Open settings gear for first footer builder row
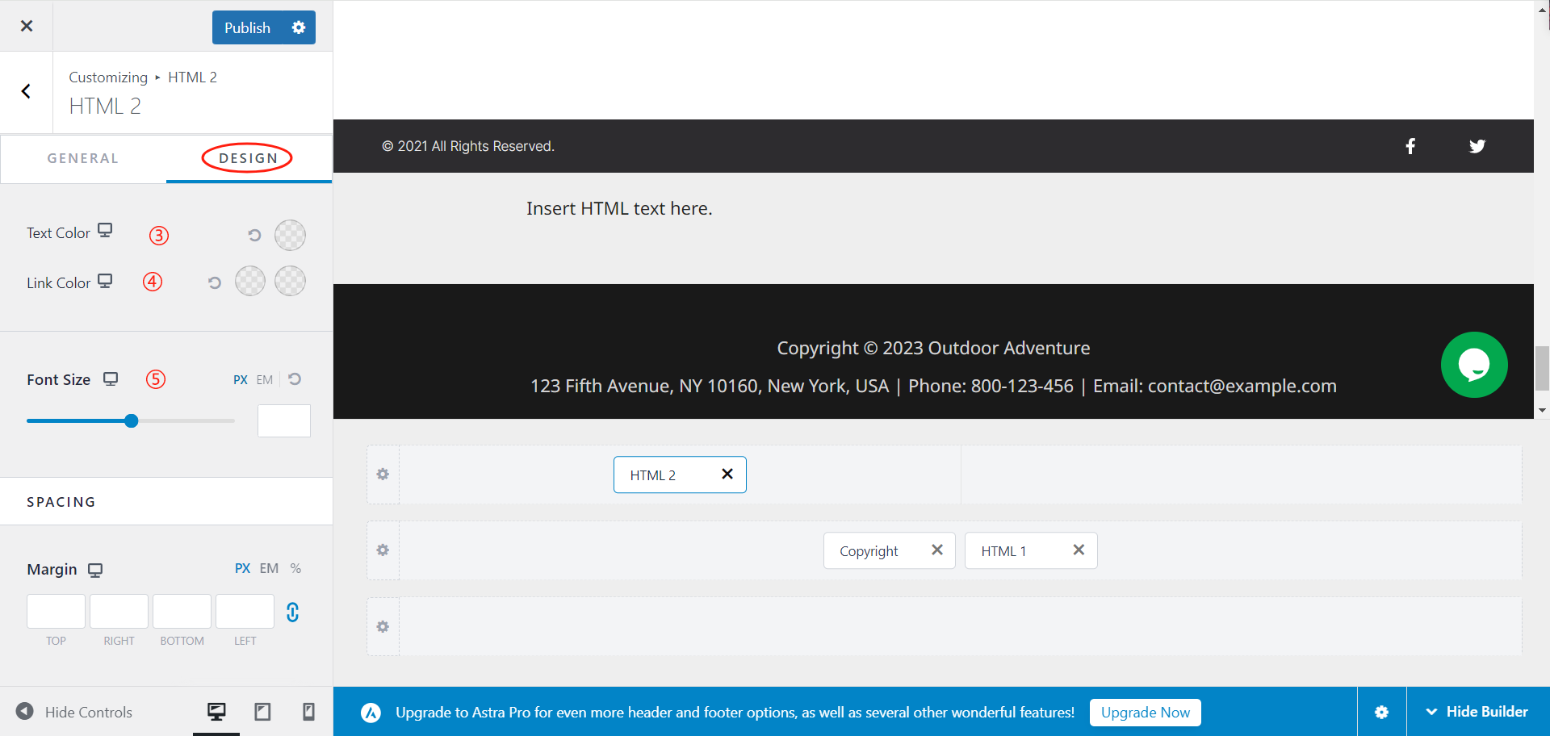1550x736 pixels. coord(383,475)
